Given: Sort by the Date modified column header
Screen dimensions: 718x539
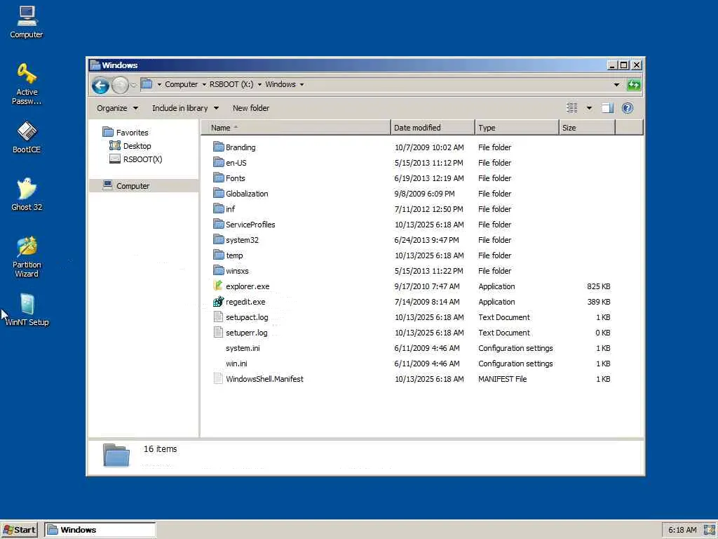Looking at the screenshot, I should click(x=433, y=128).
